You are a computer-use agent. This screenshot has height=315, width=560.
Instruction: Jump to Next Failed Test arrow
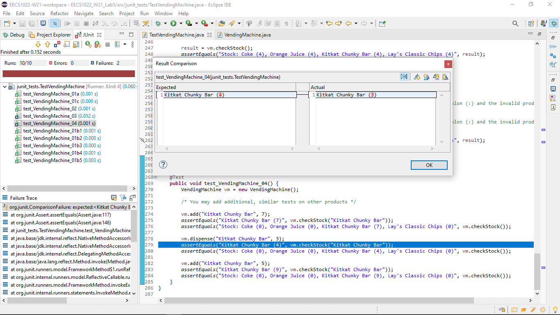[x=38, y=44]
